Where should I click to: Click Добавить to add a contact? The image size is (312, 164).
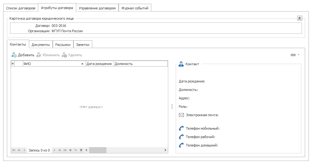tap(23, 55)
